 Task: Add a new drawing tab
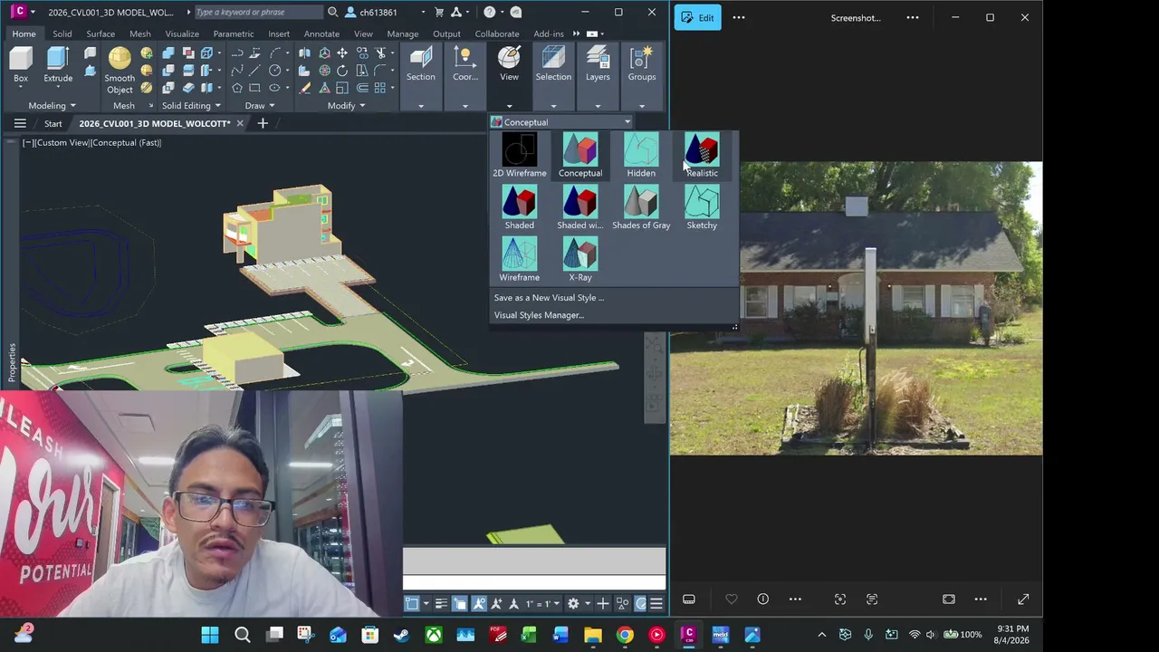click(x=263, y=123)
